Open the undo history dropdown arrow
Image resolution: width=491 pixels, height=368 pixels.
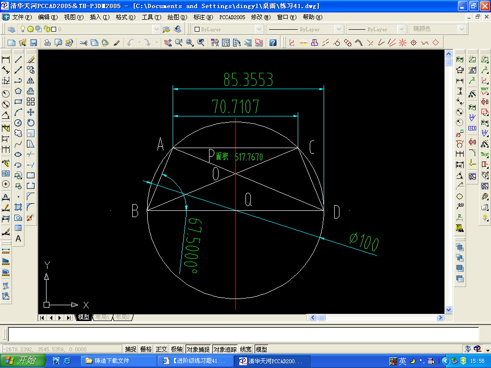[140, 43]
